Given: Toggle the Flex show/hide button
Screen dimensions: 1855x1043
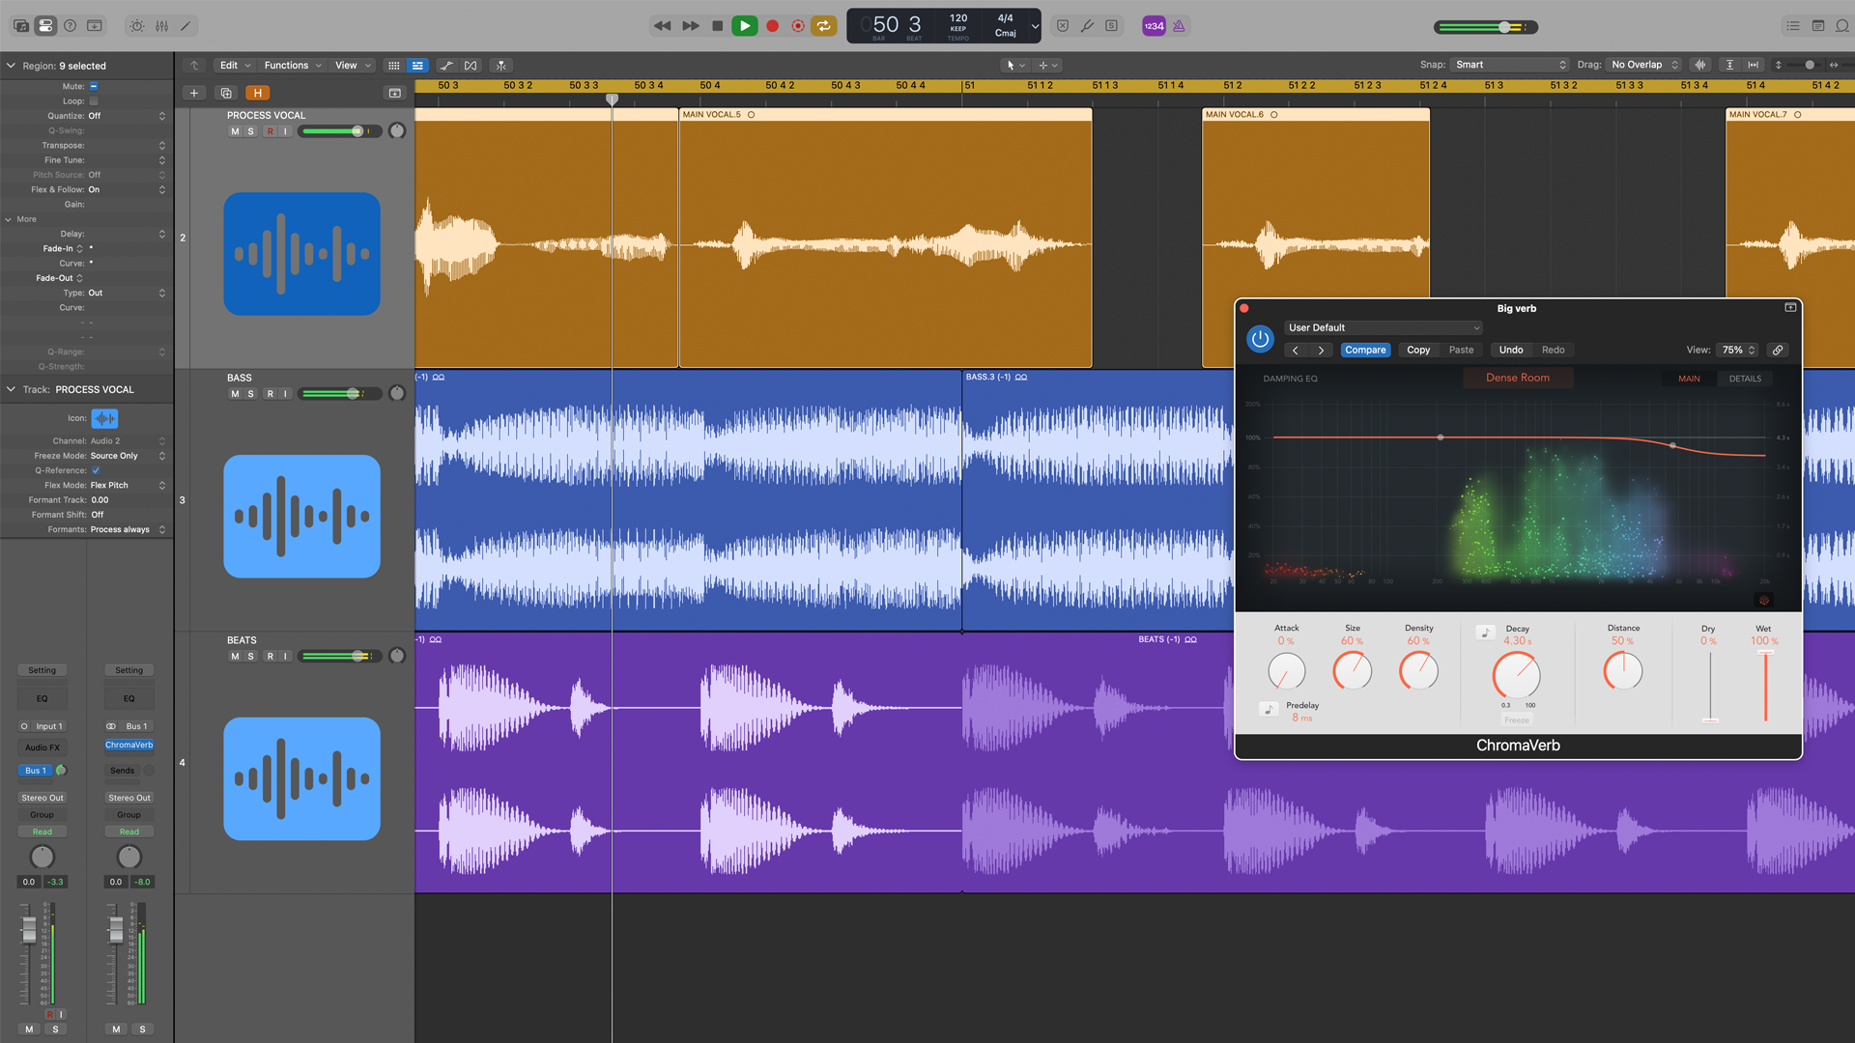Looking at the screenshot, I should tap(471, 66).
